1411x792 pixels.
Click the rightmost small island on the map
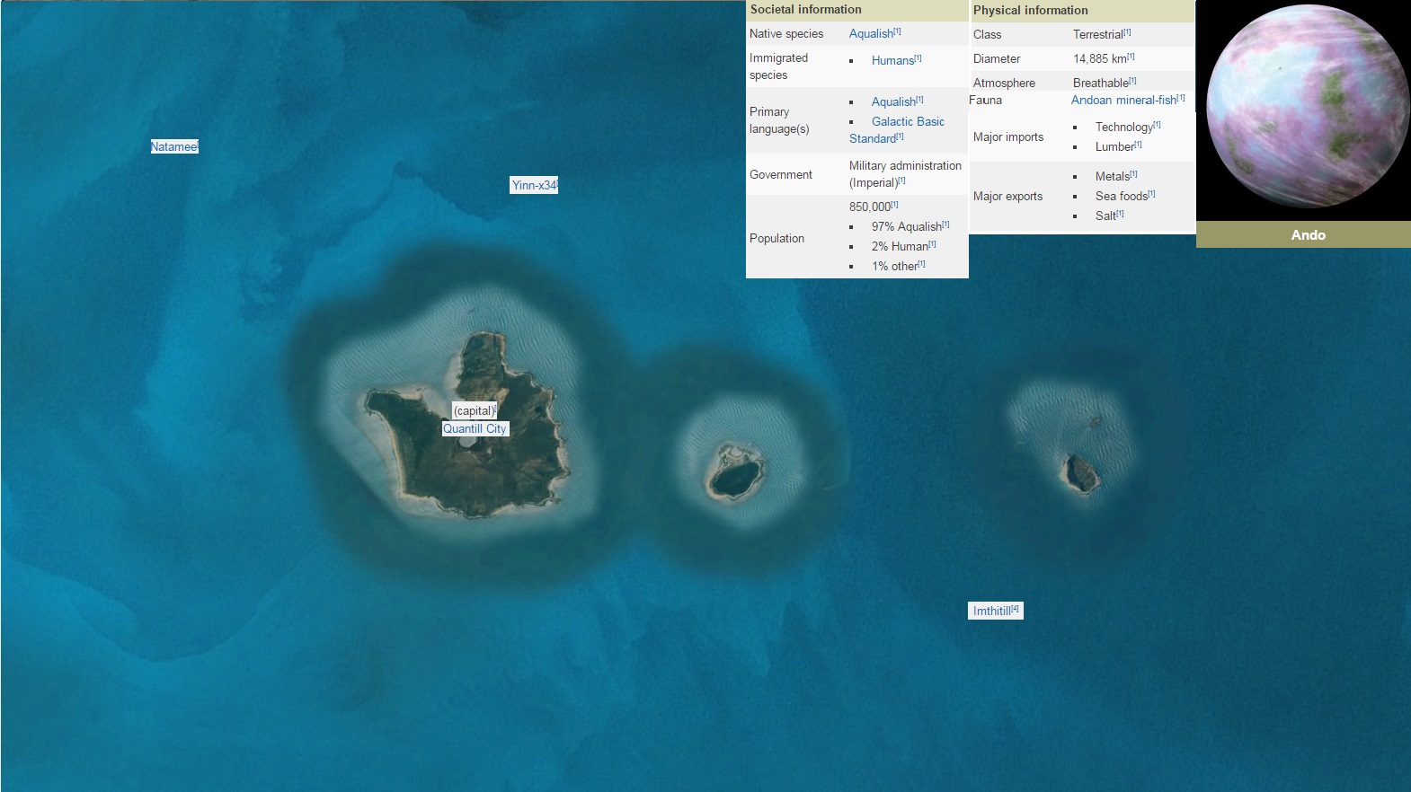click(x=1081, y=473)
